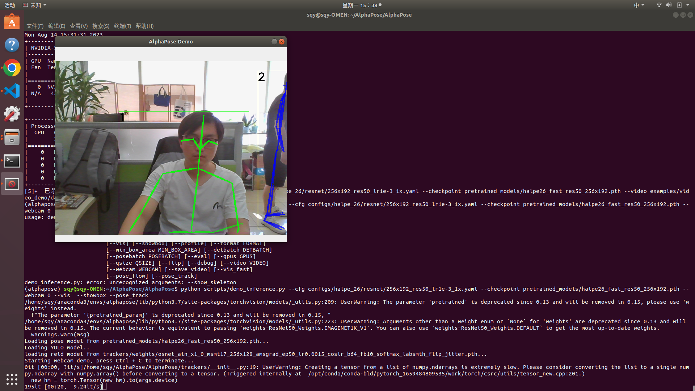Screen dimensions: 695x391
Task: Switch to Terminal dock icon
Action: tap(12, 160)
